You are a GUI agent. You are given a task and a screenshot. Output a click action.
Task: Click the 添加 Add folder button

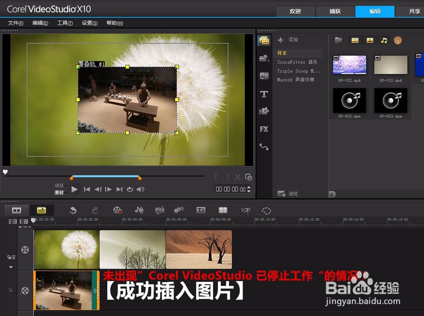click(288, 40)
